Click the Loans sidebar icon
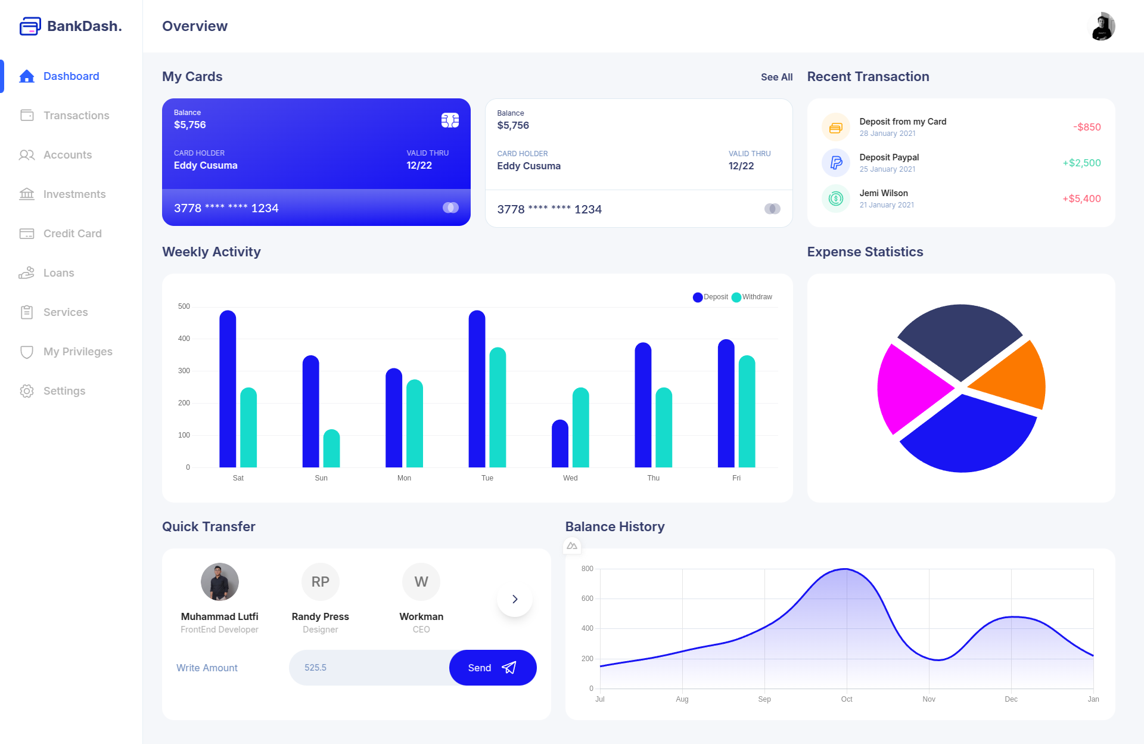This screenshot has width=1144, height=744. coord(27,273)
